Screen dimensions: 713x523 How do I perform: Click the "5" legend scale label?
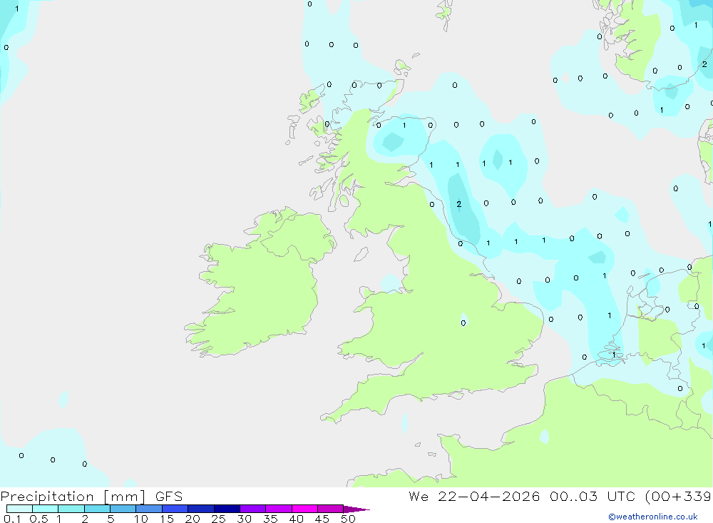pyautogui.click(x=111, y=519)
